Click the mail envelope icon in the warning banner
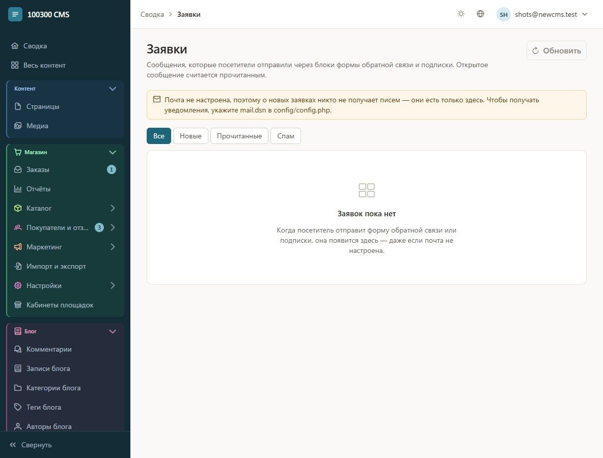The width and height of the screenshot is (603, 458). (x=157, y=100)
